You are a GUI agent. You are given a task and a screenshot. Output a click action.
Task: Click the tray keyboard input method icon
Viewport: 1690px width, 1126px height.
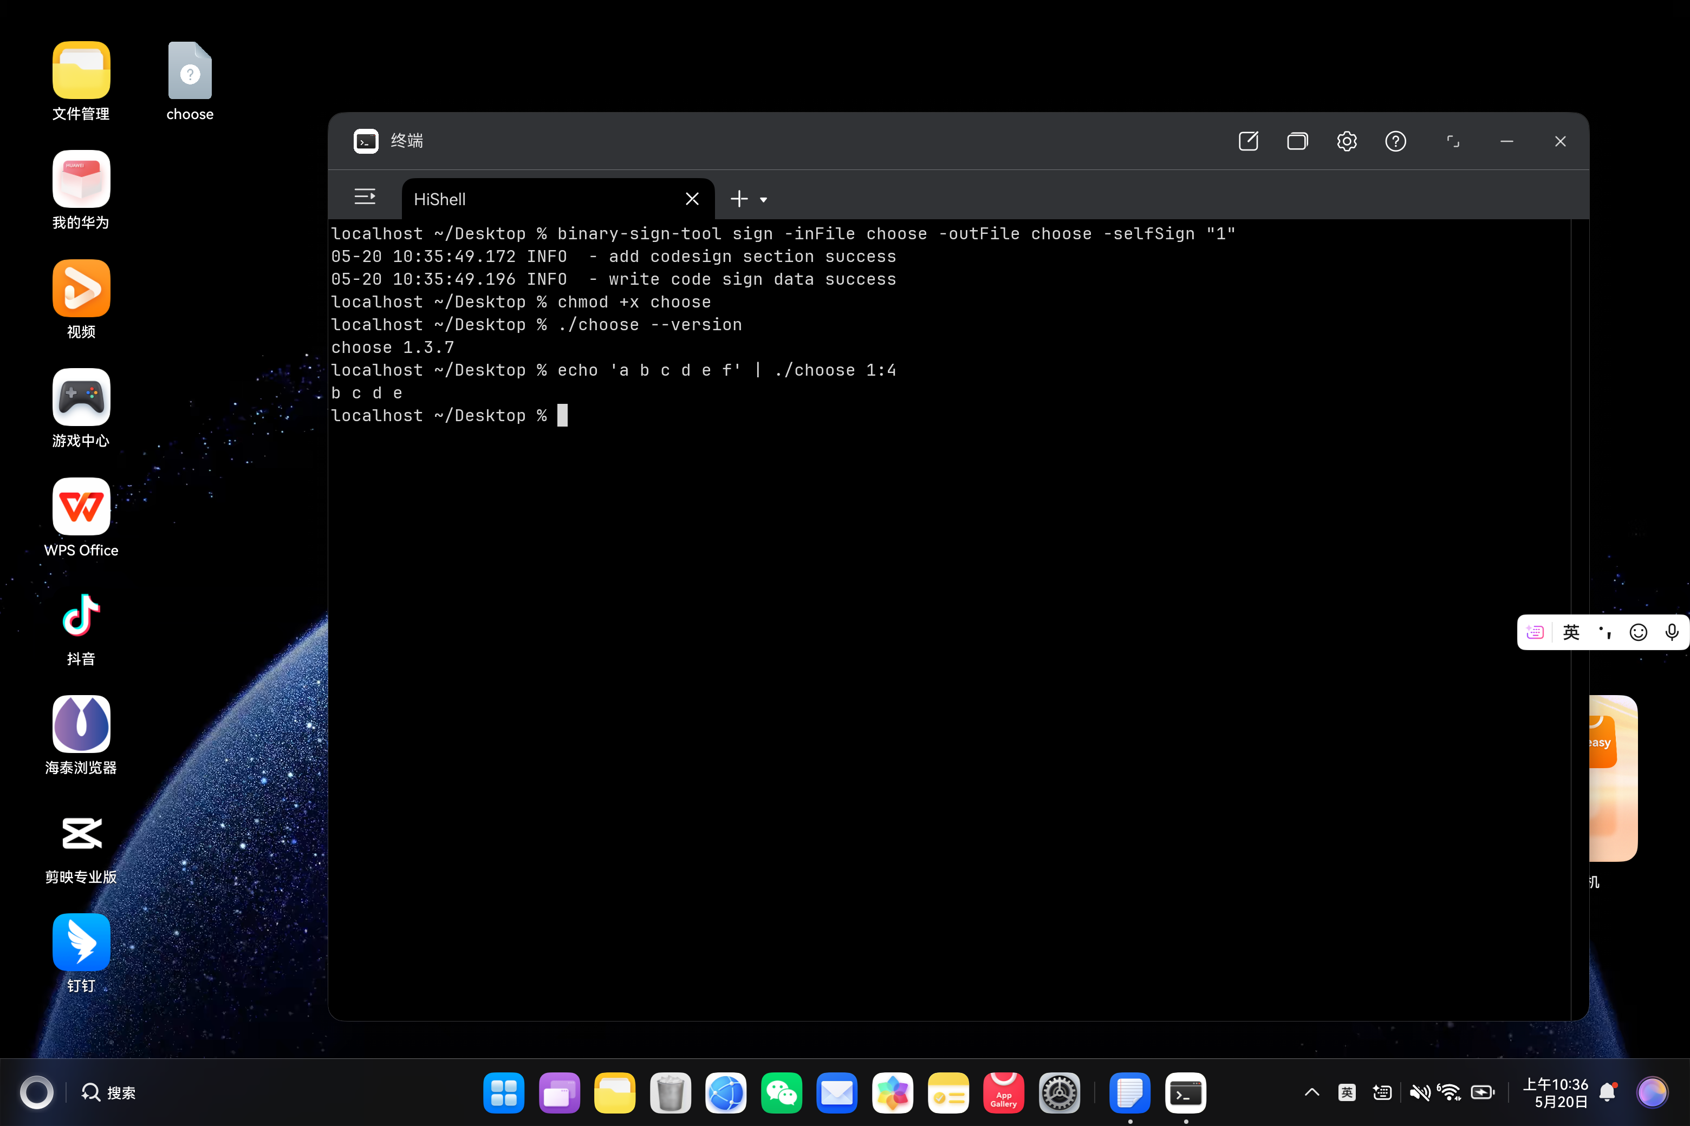point(1382,1092)
